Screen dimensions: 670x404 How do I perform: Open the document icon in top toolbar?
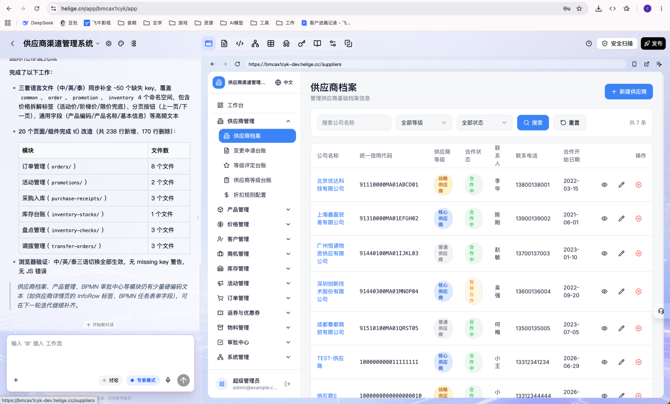[x=224, y=44]
